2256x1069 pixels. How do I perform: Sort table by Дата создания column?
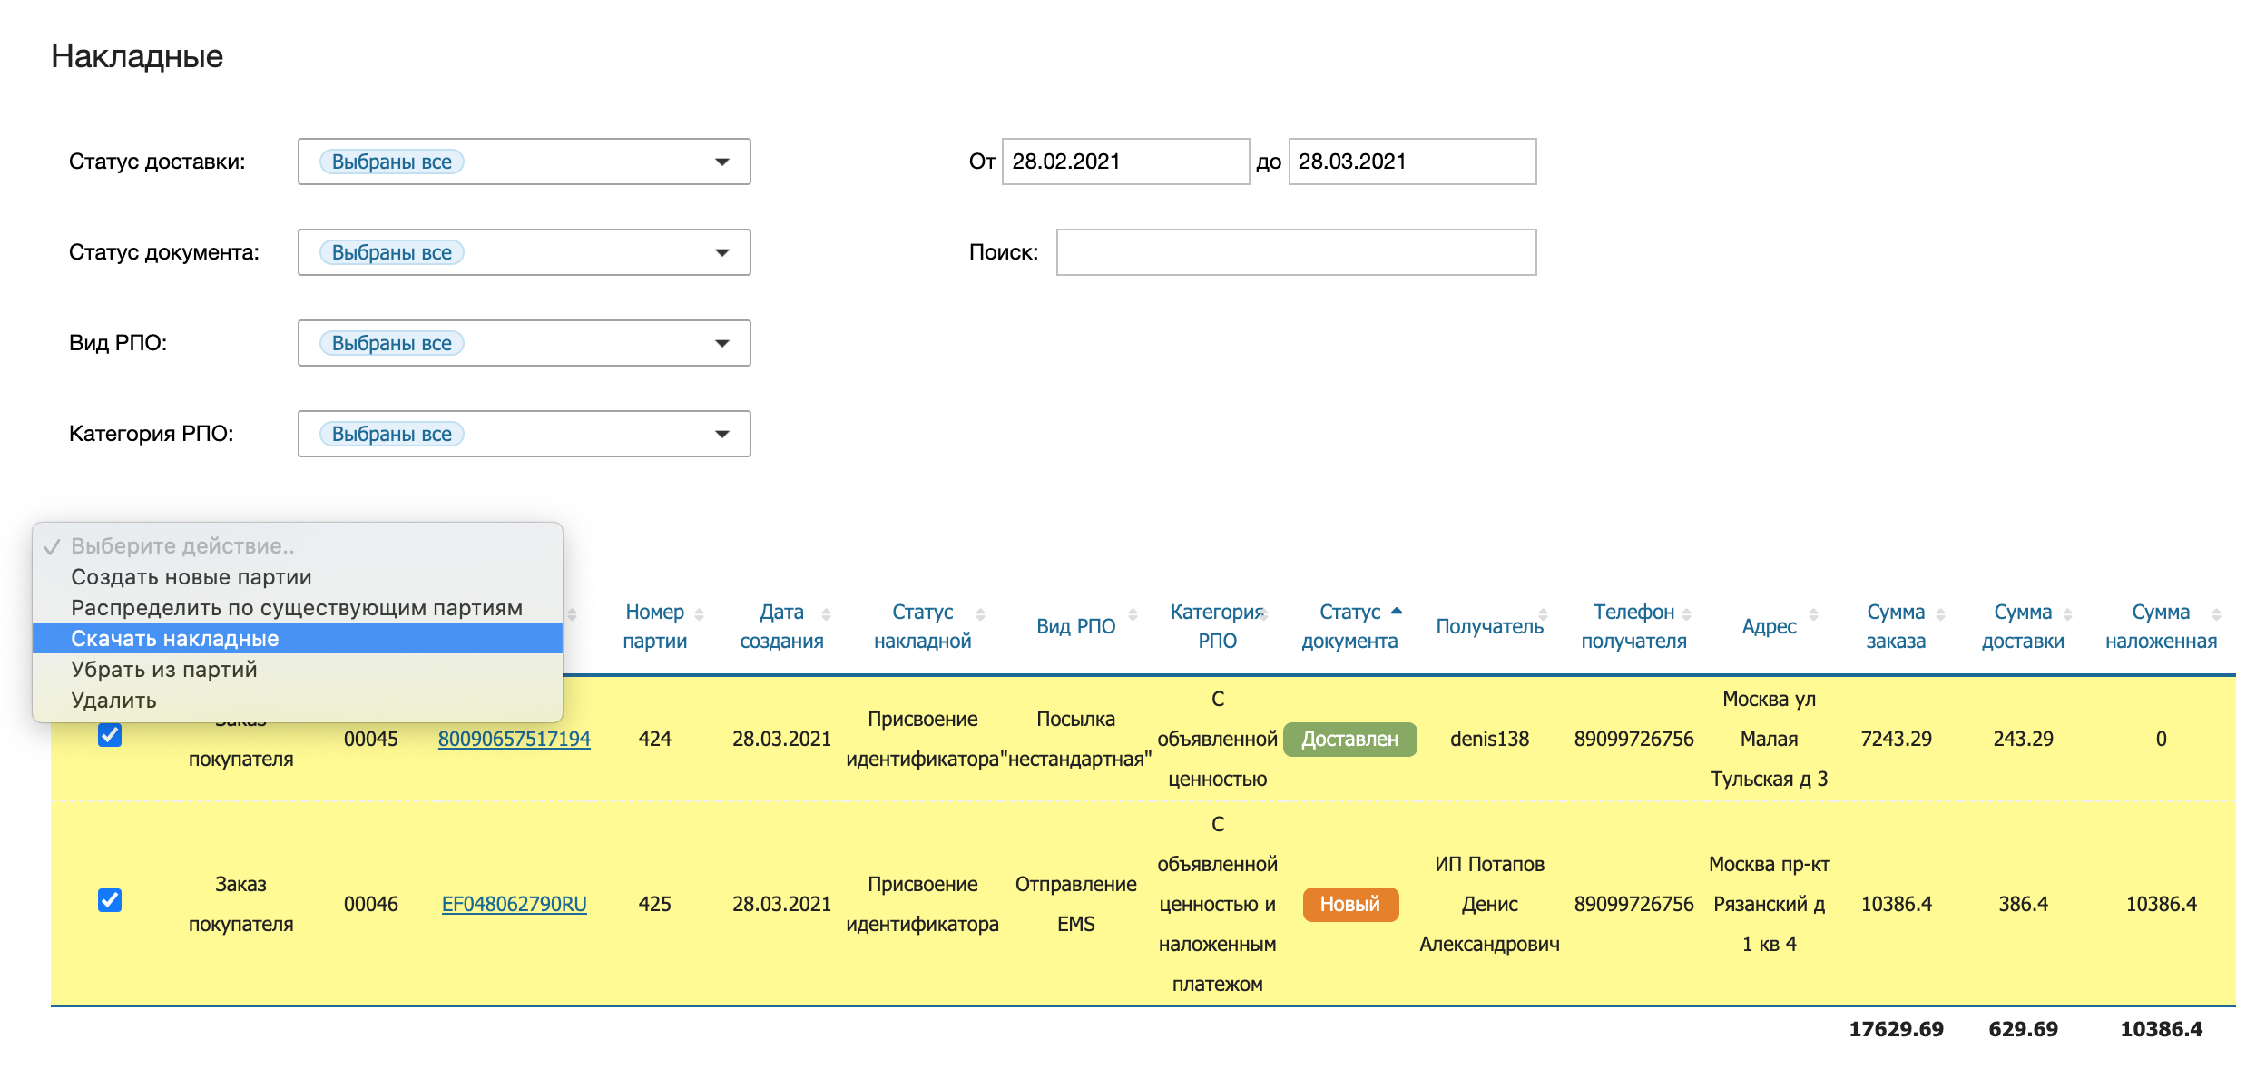point(781,626)
